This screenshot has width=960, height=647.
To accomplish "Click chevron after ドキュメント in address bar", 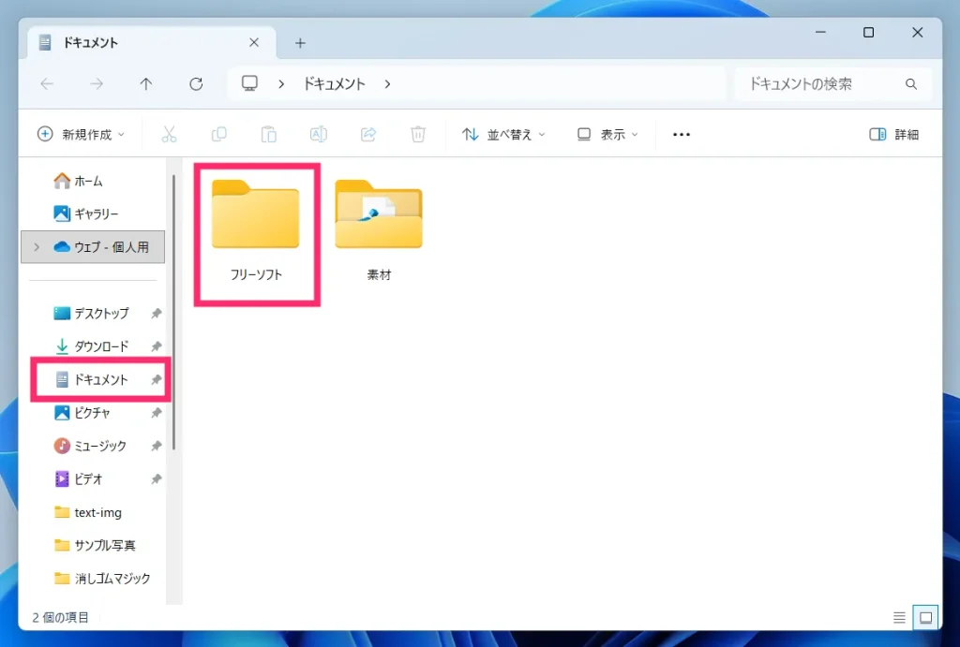I will [x=387, y=83].
